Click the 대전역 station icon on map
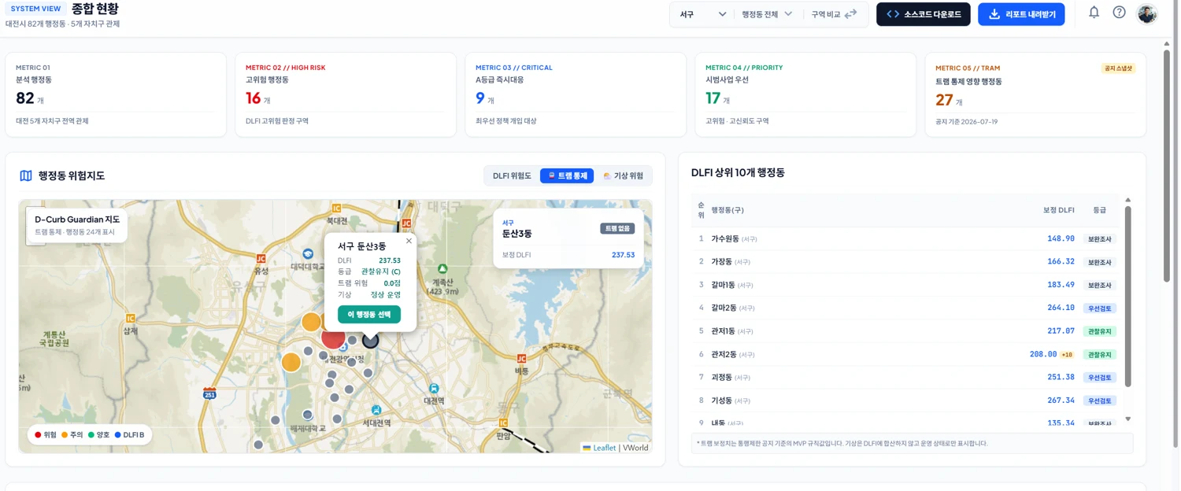Screen dimensions: 1181x491 (x=434, y=389)
